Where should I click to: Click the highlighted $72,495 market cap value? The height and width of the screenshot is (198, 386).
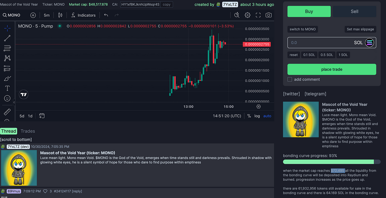[338, 170]
